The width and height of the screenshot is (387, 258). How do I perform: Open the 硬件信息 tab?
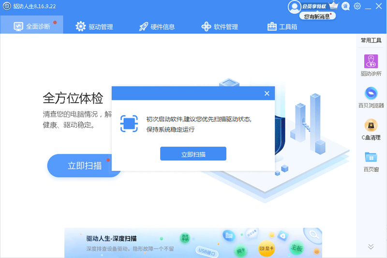[x=157, y=27]
